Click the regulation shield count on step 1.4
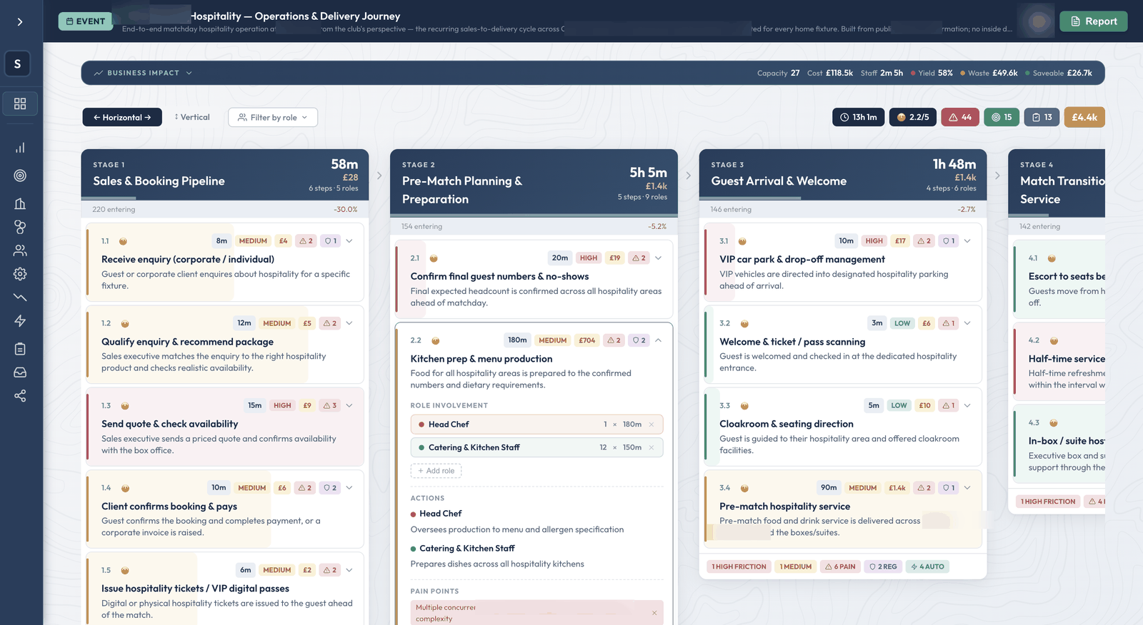The image size is (1143, 625). [x=330, y=488]
